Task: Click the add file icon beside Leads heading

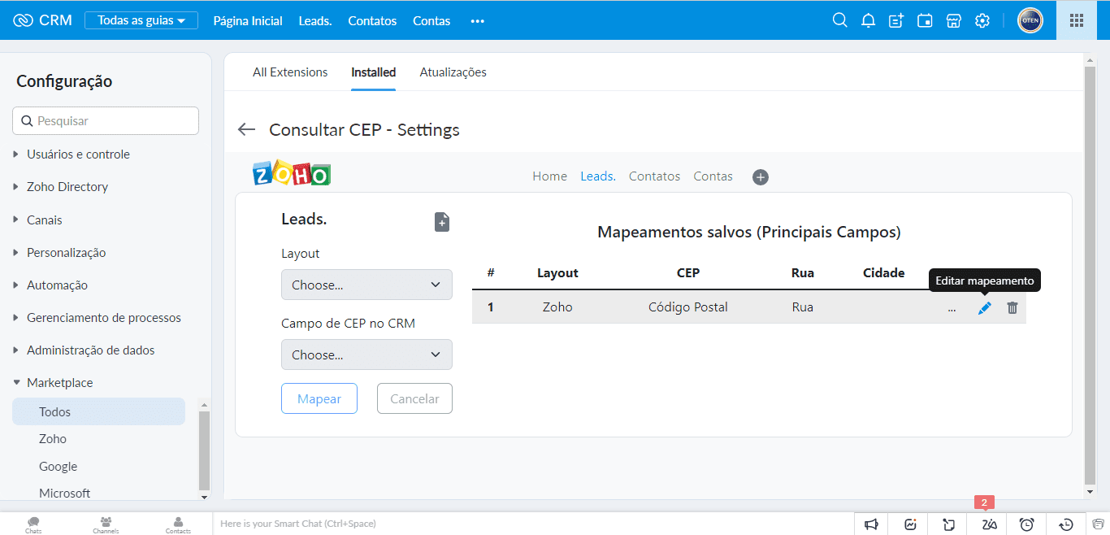Action: tap(441, 222)
